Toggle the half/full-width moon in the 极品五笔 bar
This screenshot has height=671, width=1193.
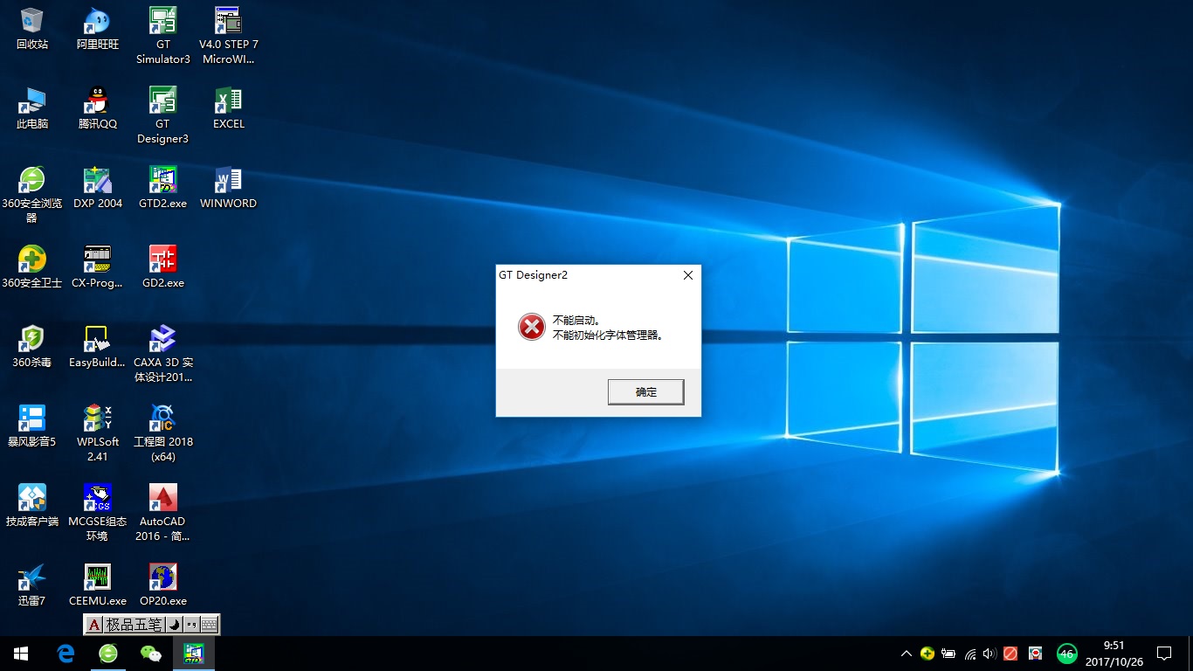tap(173, 625)
